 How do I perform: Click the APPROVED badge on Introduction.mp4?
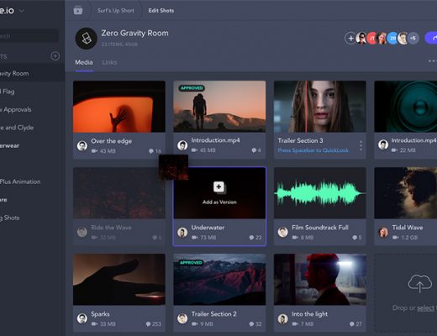click(192, 88)
